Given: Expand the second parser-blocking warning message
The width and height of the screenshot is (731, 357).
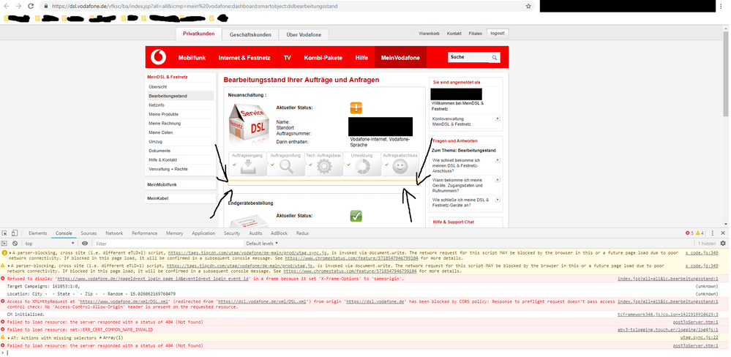Looking at the screenshot, I should tap(10, 265).
